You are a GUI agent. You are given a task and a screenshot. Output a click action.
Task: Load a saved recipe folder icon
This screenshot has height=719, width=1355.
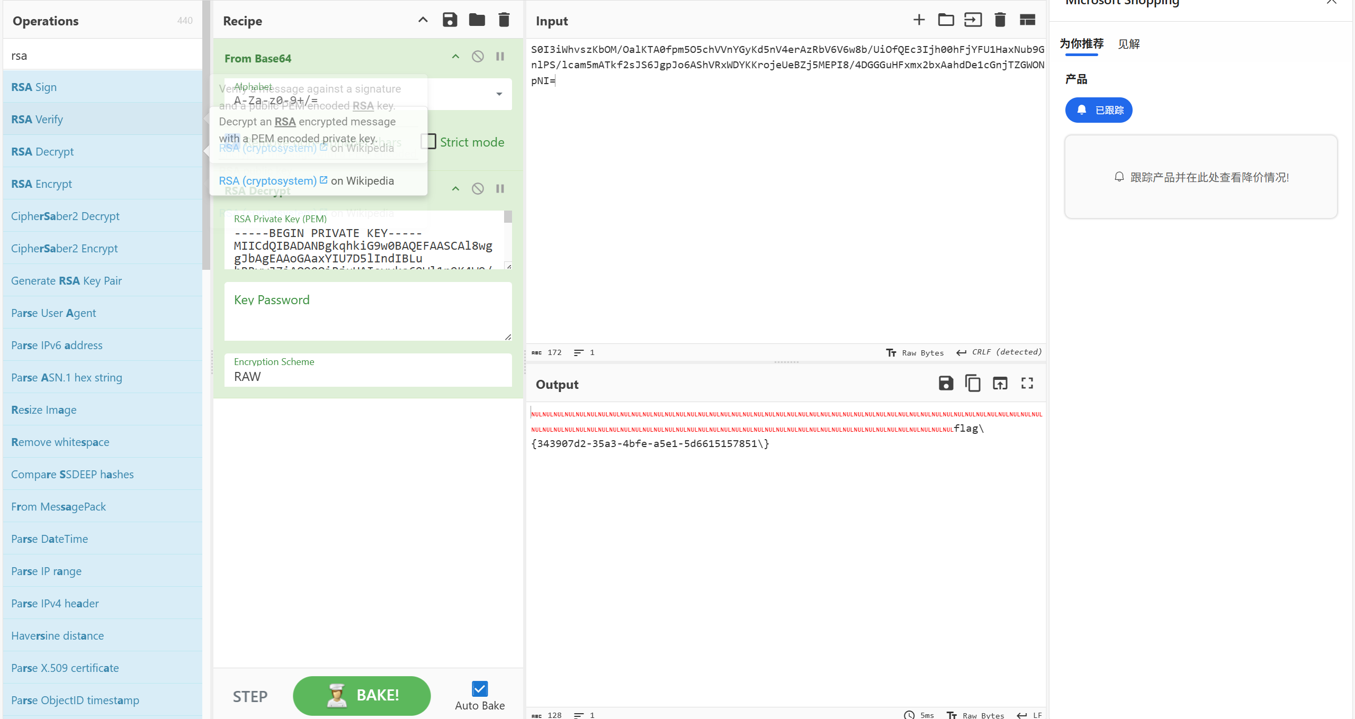(x=477, y=20)
